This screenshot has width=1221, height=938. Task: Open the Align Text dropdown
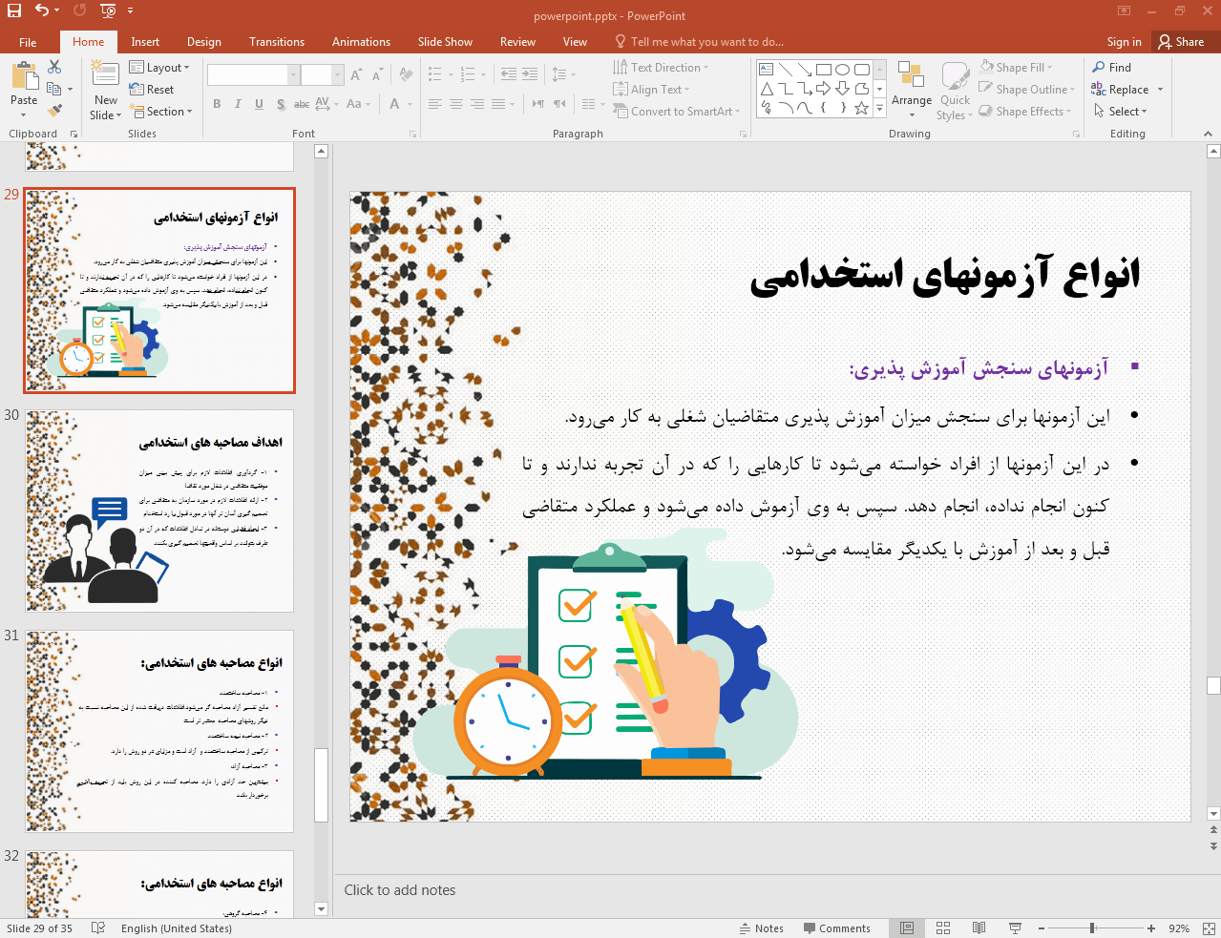652,89
